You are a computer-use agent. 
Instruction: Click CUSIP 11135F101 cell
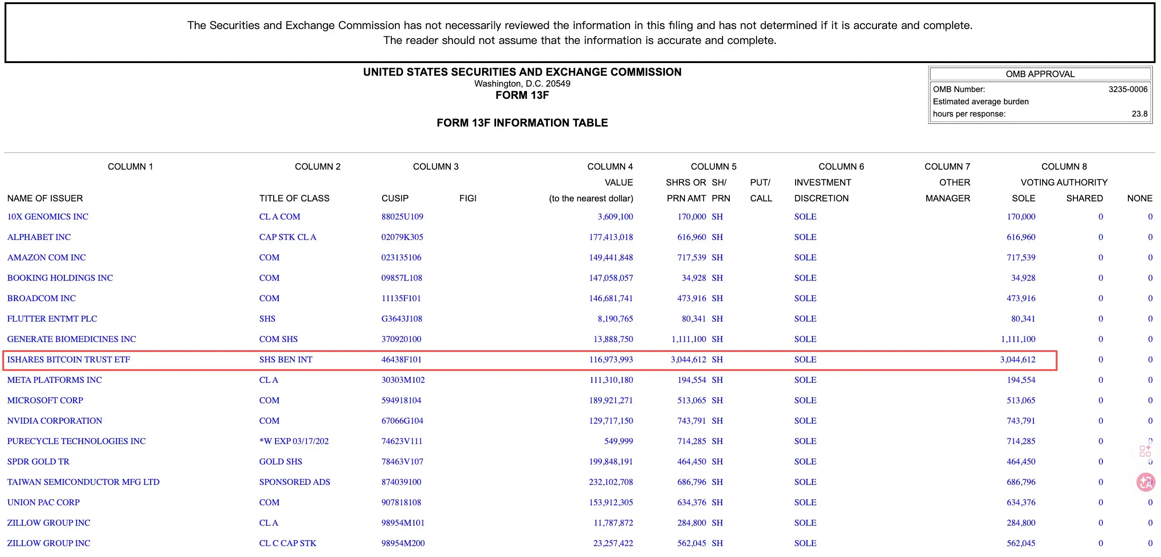click(x=401, y=298)
